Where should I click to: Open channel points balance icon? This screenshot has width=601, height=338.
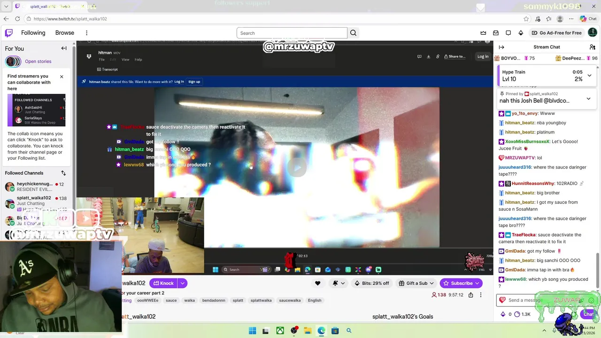click(x=517, y=314)
